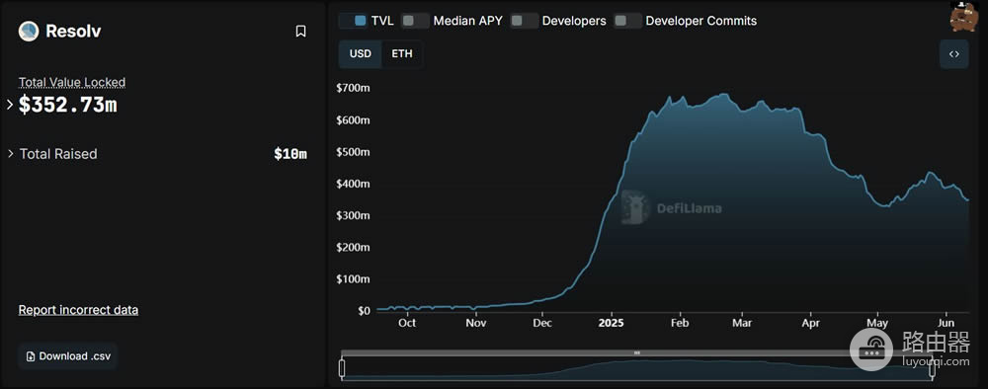This screenshot has height=389, width=988.
Task: Click the 2025 x-axis label
Action: click(x=611, y=324)
